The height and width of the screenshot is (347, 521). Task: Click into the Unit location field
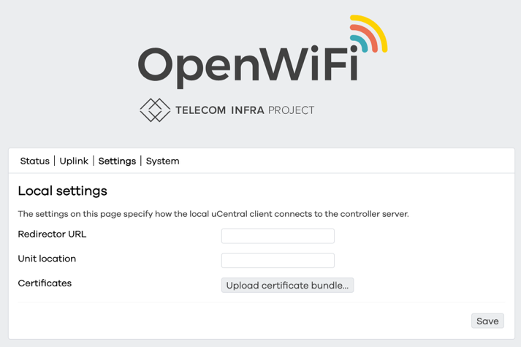(278, 260)
